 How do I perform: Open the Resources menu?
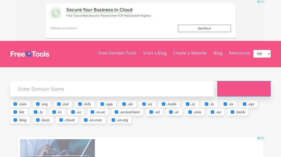tap(239, 53)
